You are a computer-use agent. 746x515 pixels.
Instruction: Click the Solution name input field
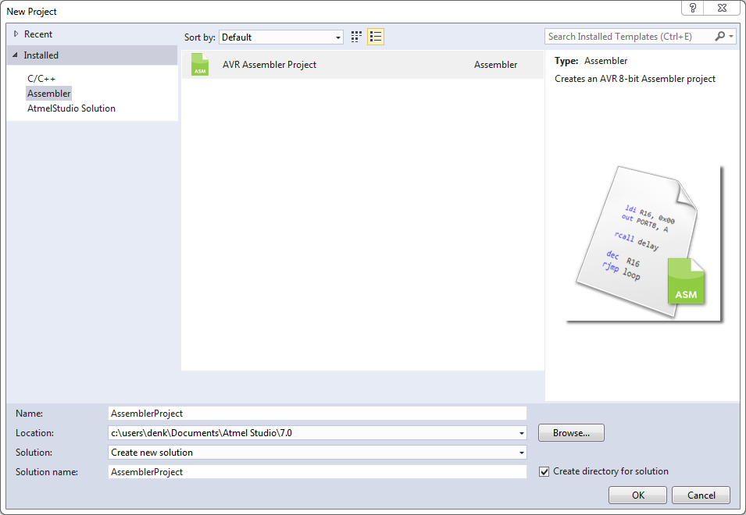click(317, 472)
